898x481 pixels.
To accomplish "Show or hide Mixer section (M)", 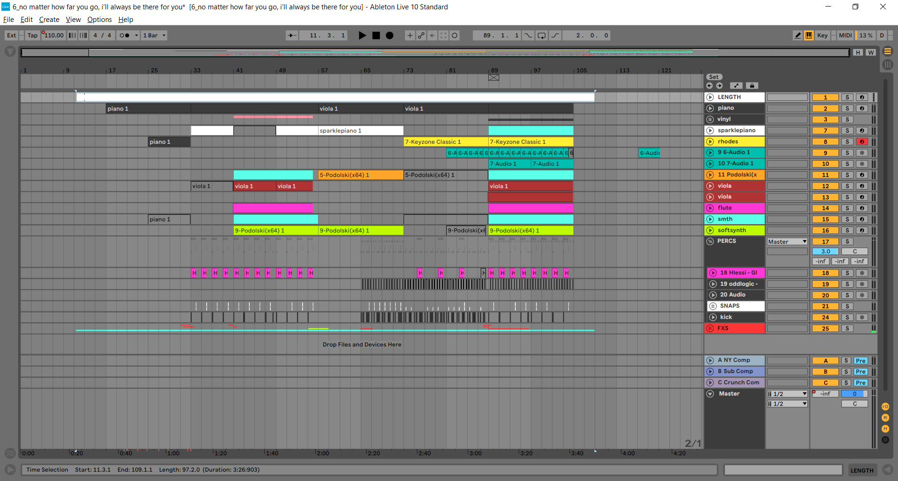I will pyautogui.click(x=885, y=429).
